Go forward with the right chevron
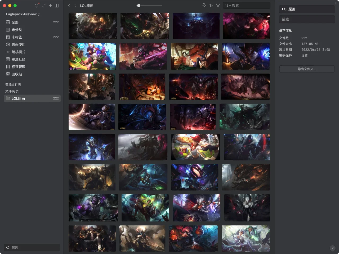Viewport: 339px width, 254px height. (75, 6)
